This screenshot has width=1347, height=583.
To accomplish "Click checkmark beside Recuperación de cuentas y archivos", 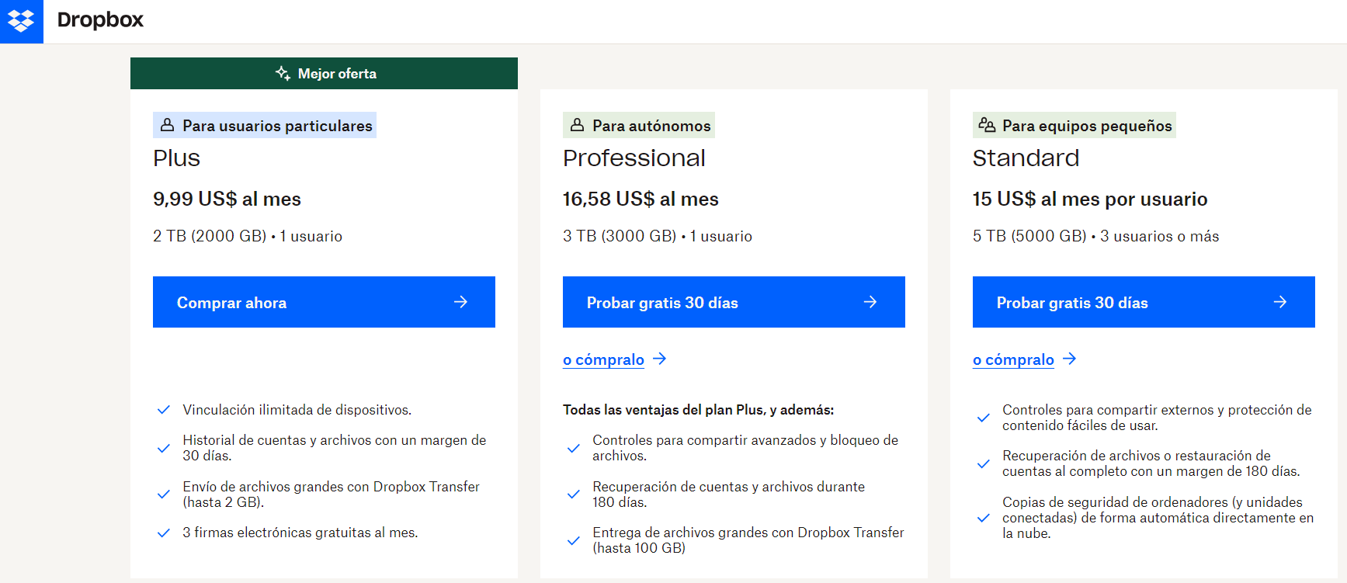I will (574, 495).
